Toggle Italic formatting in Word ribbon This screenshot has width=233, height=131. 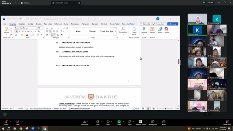point(19,31)
